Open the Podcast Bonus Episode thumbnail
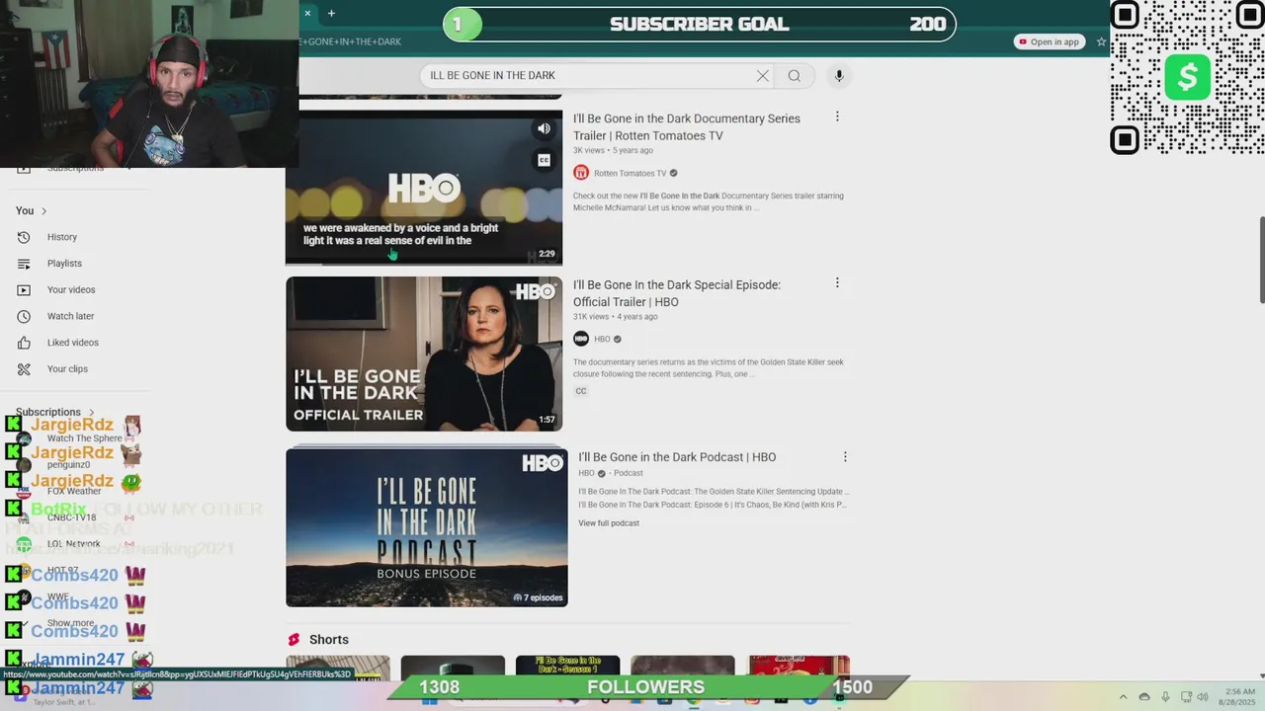1265x711 pixels. pos(427,528)
